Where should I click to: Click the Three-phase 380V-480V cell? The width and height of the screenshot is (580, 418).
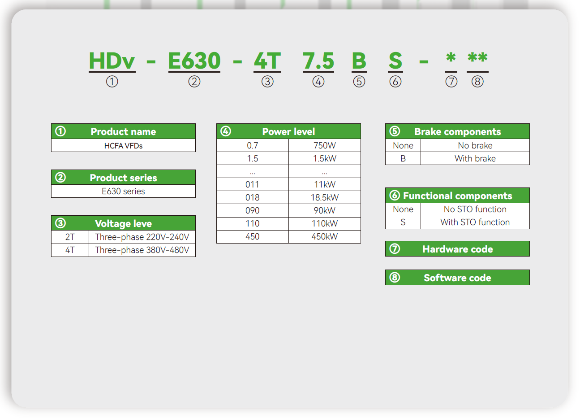[x=142, y=250]
